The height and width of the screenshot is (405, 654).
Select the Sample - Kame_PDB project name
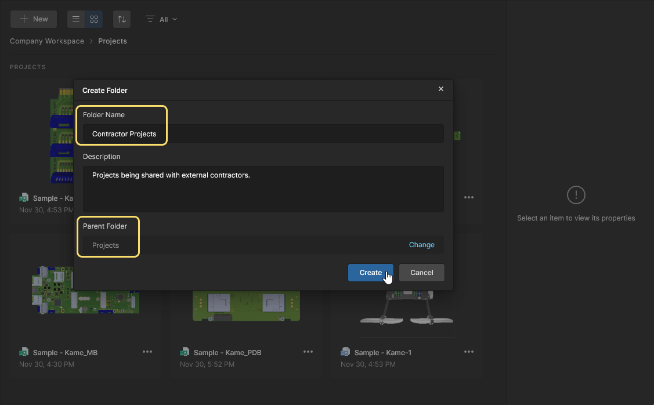click(227, 352)
